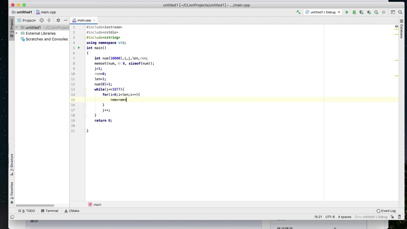The height and width of the screenshot is (229, 407).
Task: Run the untitled1 project
Action: tap(347, 12)
